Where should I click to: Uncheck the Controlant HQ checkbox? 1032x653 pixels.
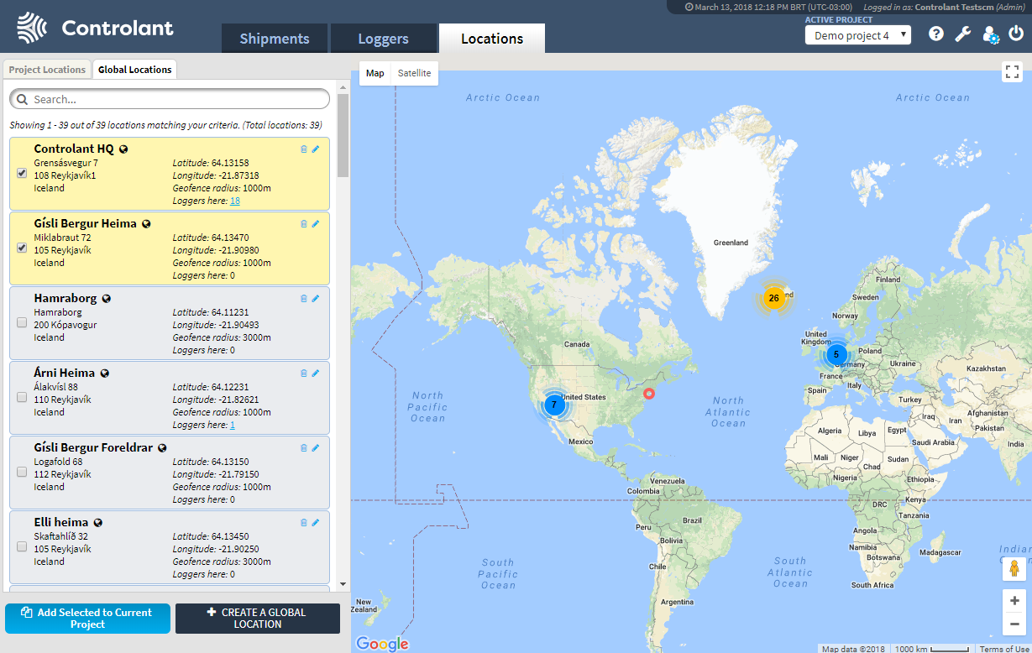point(22,174)
